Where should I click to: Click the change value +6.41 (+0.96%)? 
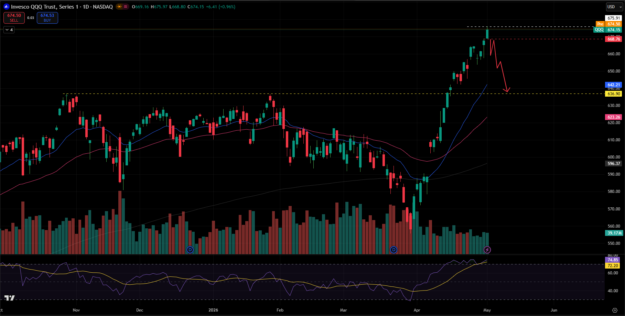(220, 7)
